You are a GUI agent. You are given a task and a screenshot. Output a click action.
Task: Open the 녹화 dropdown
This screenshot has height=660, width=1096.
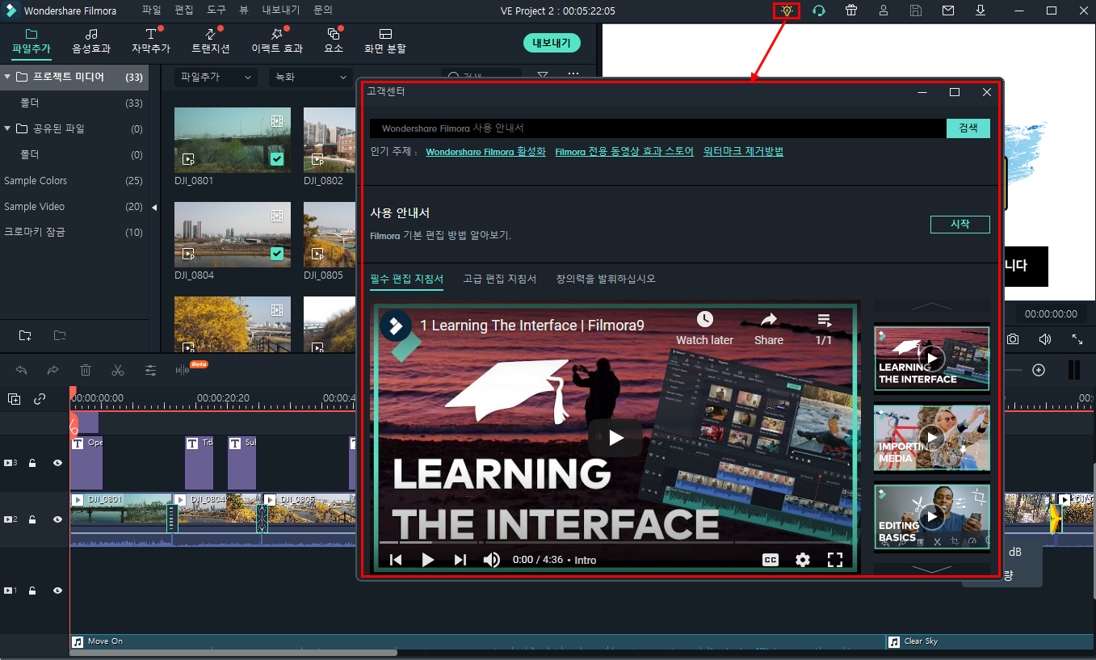tap(310, 78)
